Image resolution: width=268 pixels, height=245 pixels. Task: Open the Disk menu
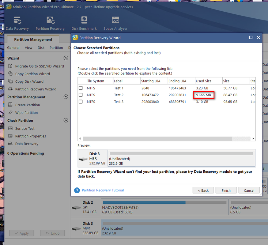[x=41, y=48]
